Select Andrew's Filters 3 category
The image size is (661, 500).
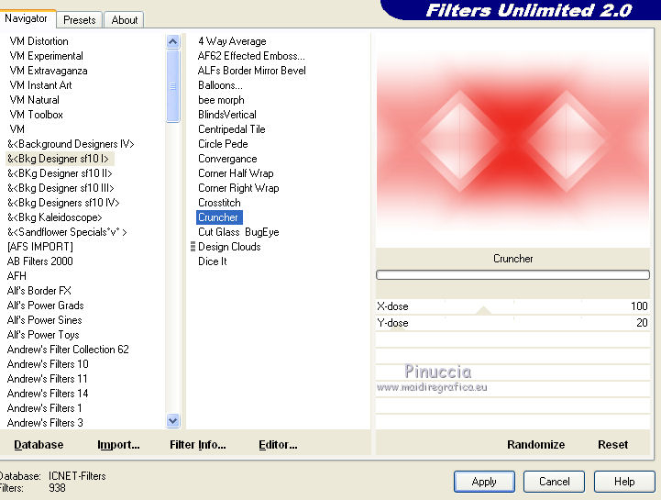45,422
